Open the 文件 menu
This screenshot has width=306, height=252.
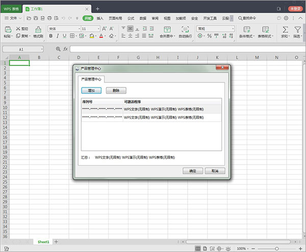(13, 18)
